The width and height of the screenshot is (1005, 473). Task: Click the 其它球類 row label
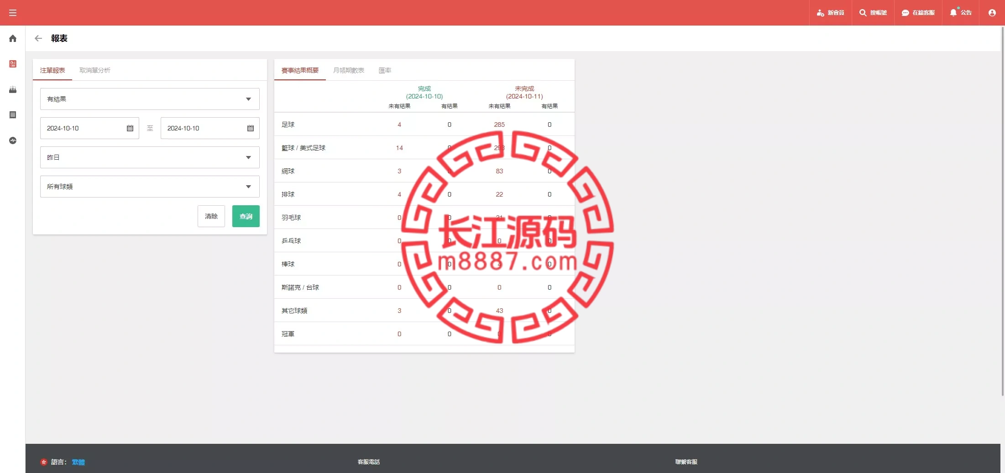[294, 311]
